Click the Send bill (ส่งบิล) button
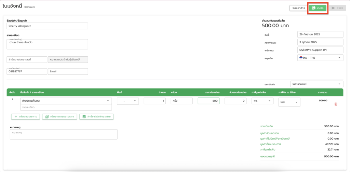 336,8
